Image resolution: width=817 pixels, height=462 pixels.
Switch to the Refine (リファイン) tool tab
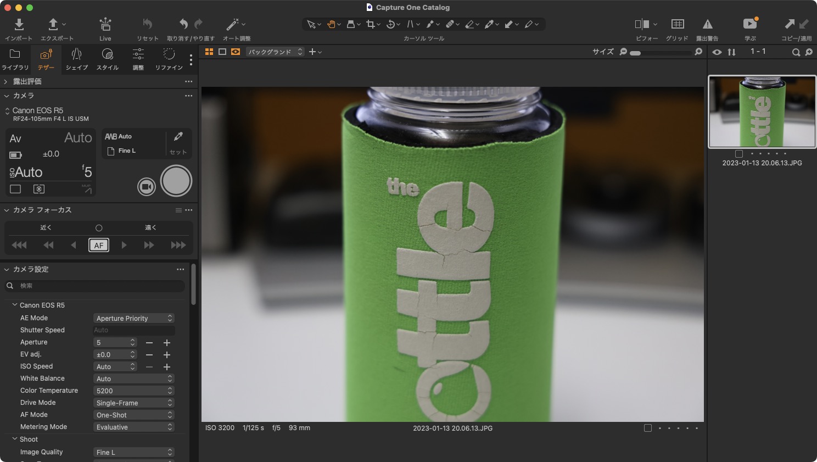point(169,59)
